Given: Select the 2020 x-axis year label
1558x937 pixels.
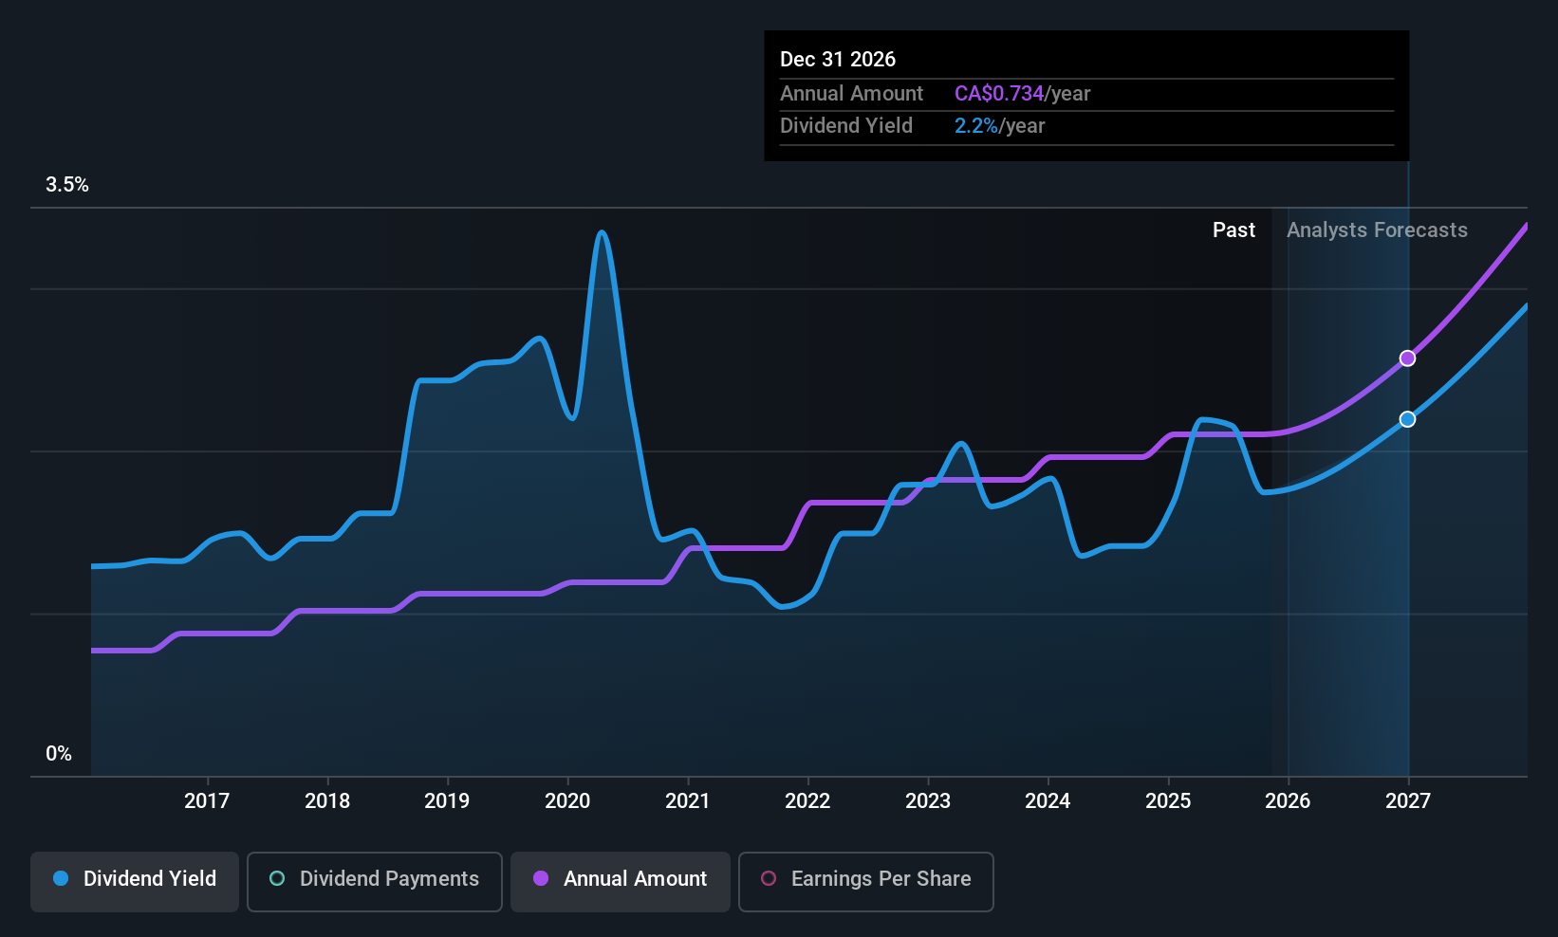Looking at the screenshot, I should [567, 801].
